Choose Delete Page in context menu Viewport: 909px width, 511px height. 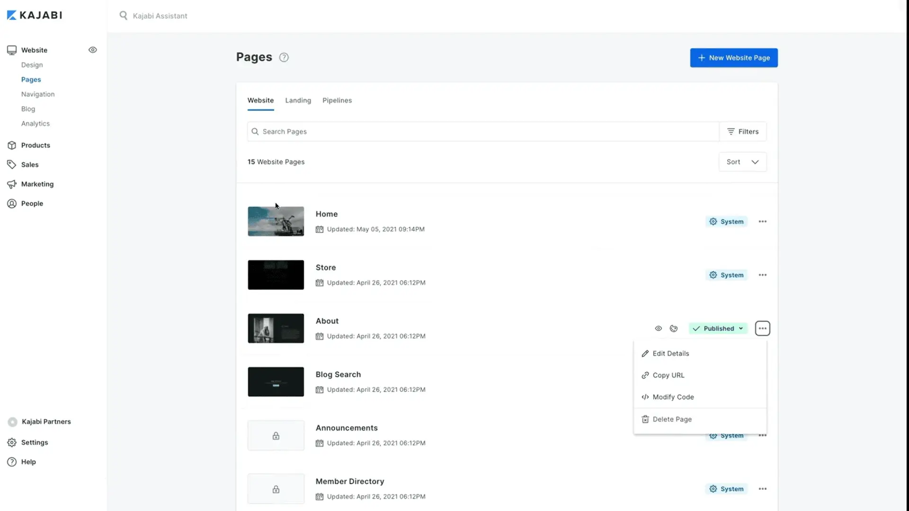[x=672, y=419]
